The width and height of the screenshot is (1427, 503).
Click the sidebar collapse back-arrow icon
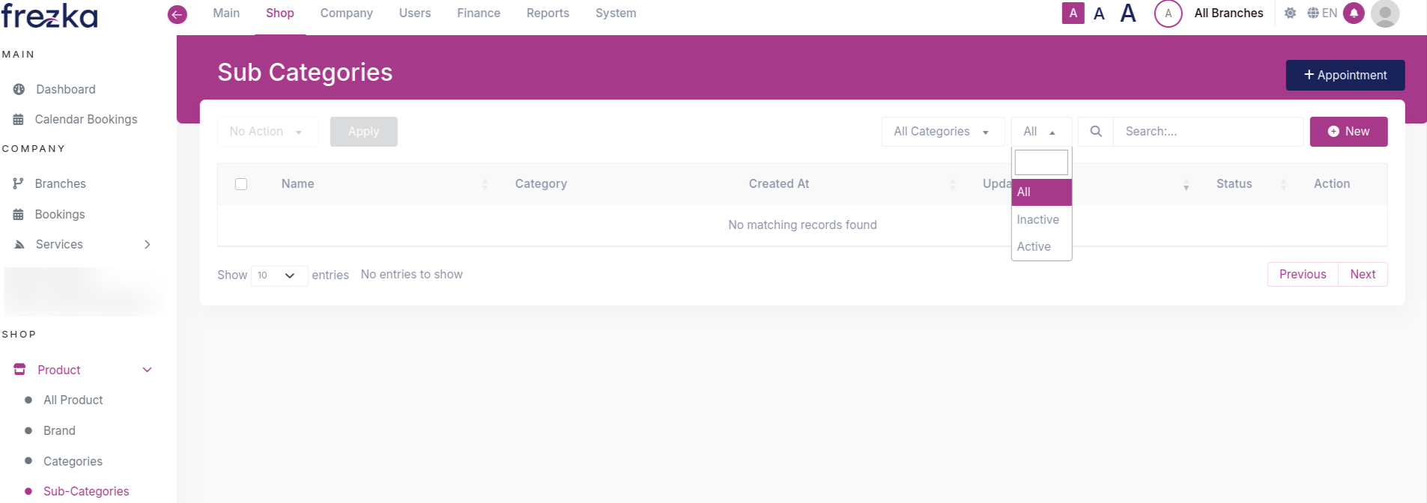click(178, 14)
